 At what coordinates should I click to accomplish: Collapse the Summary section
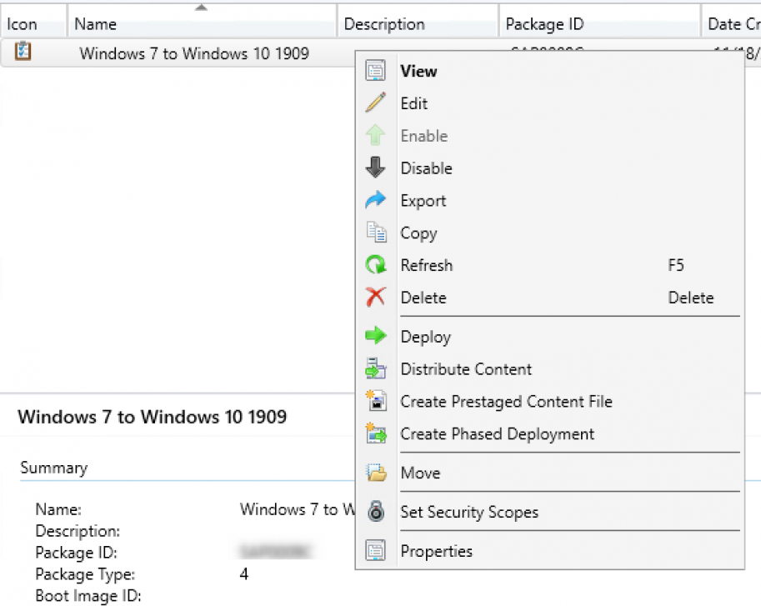click(54, 468)
